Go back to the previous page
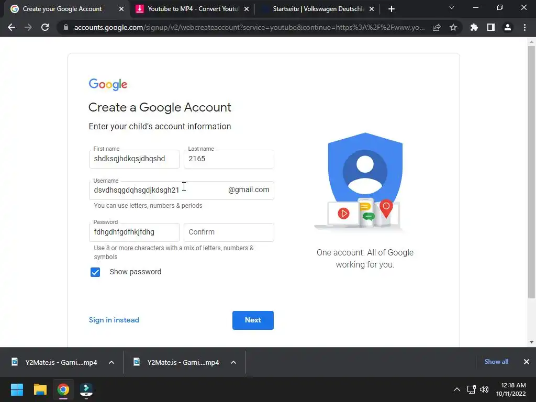The width and height of the screenshot is (536, 402). [12, 27]
